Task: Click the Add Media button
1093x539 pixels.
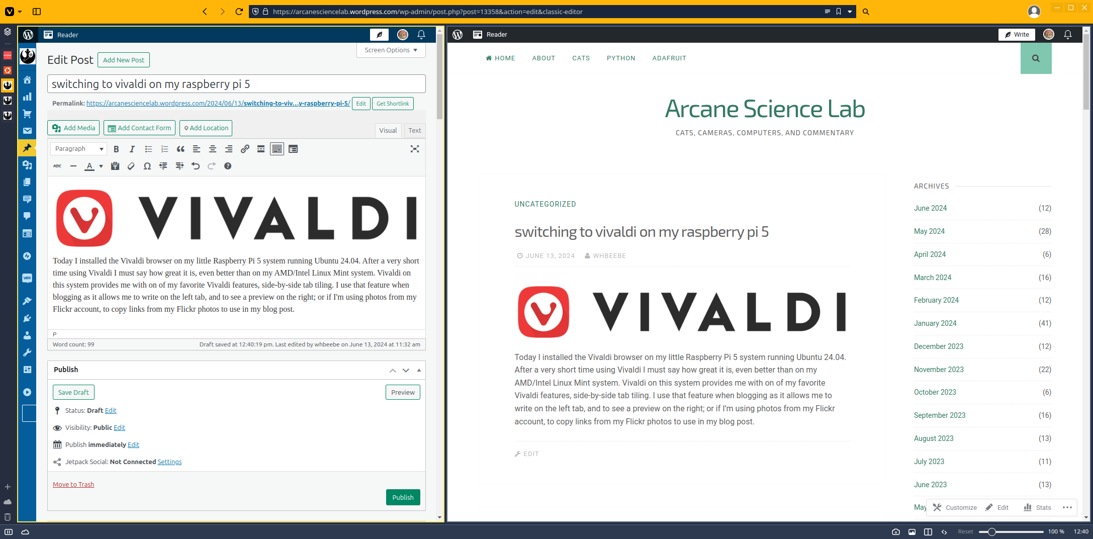Action: pyautogui.click(x=74, y=128)
